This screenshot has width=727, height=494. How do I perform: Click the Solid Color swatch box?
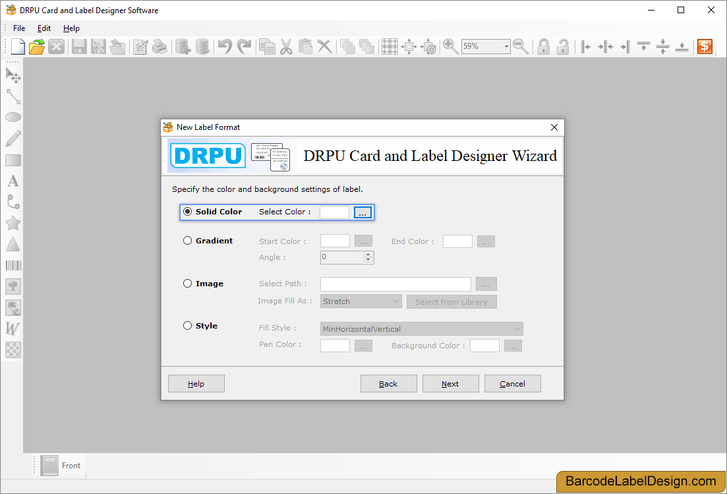[334, 212]
